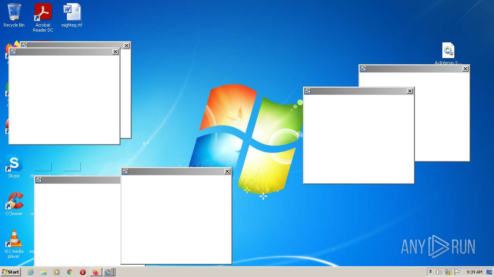Open the Action Center flag icon
The height and width of the screenshot is (277, 494).
(457, 272)
